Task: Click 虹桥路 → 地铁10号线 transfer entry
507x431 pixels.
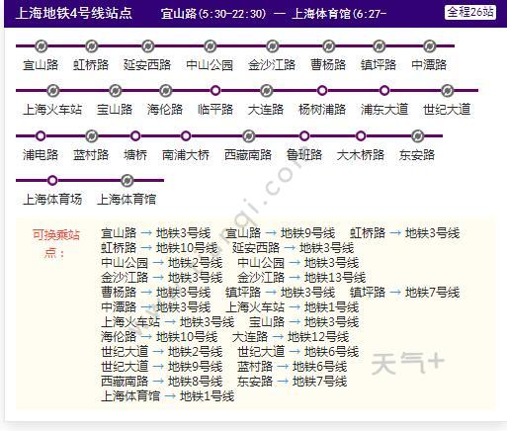Action: (159, 247)
